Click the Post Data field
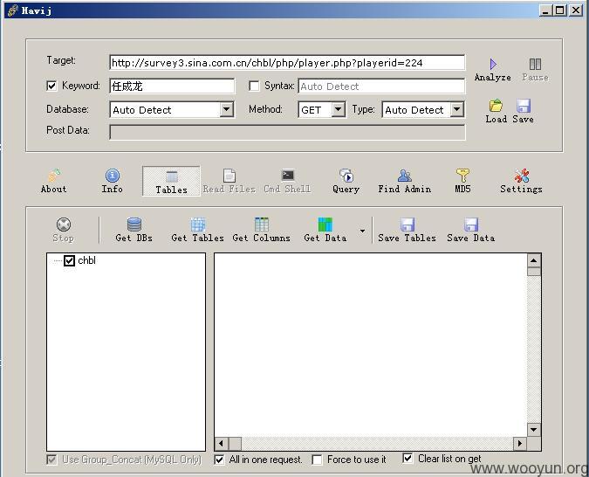Viewport: 589px width, 477px height. (287, 133)
